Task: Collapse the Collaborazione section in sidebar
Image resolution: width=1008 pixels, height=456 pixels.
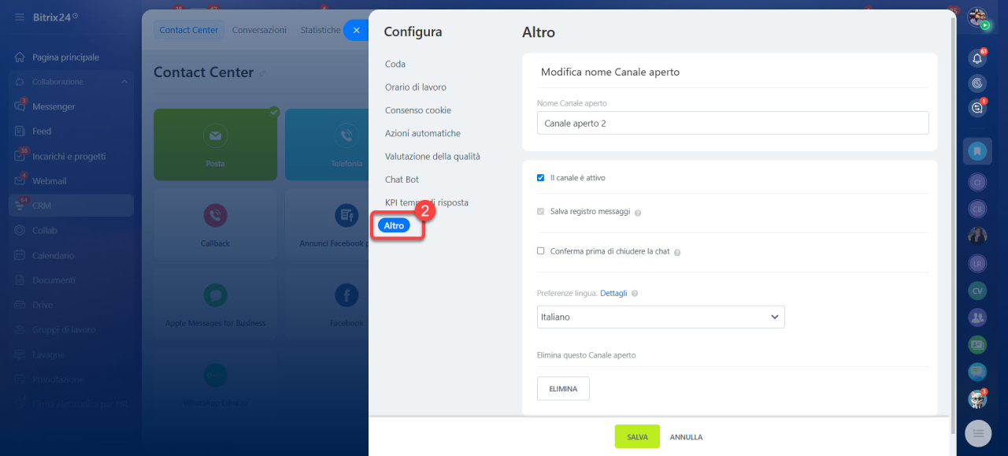Action: (x=124, y=82)
